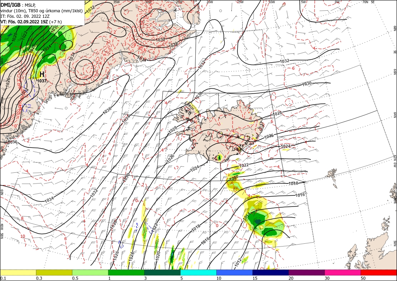Select the dark green 3–5 legend swatch
This screenshot has width=397, height=281.
point(162,272)
